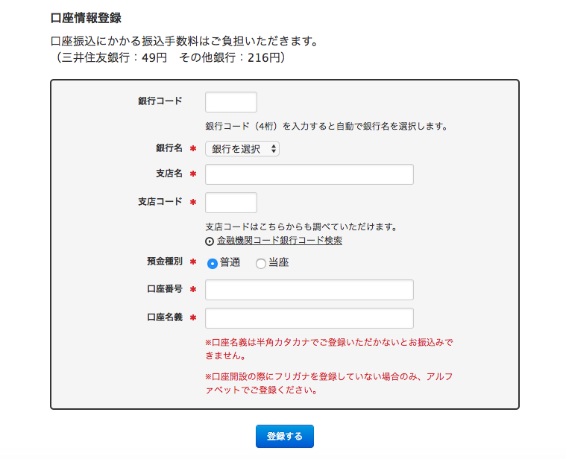Click the 普通 label text
This screenshot has width=566, height=459.
point(230,262)
